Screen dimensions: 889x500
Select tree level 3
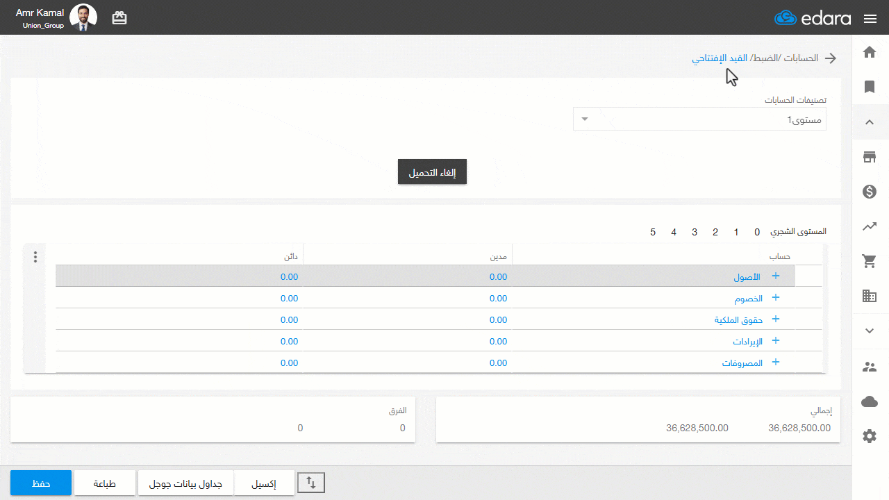[x=695, y=232]
